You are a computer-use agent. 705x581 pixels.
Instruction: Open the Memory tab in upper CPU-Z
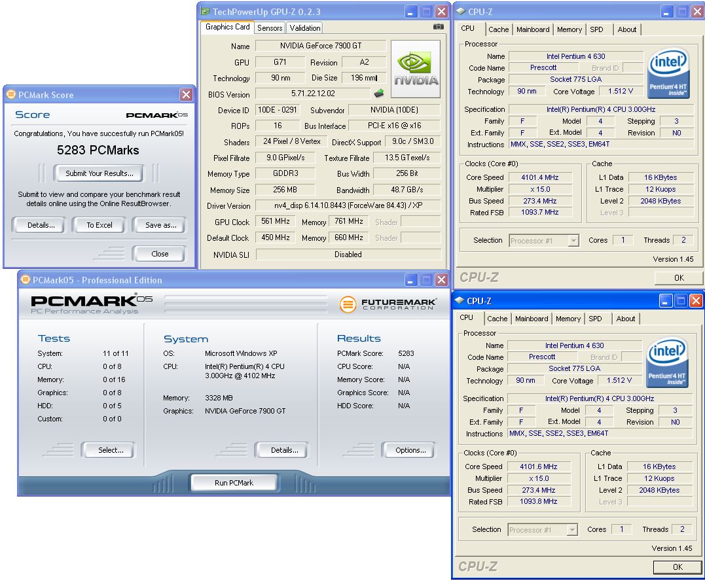569,29
